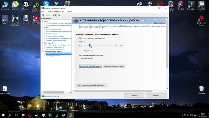Image resolution: width=209 pixels, height=118 pixels.
Task: Click the Back arrow toolbar icon
Action: tap(43, 15)
